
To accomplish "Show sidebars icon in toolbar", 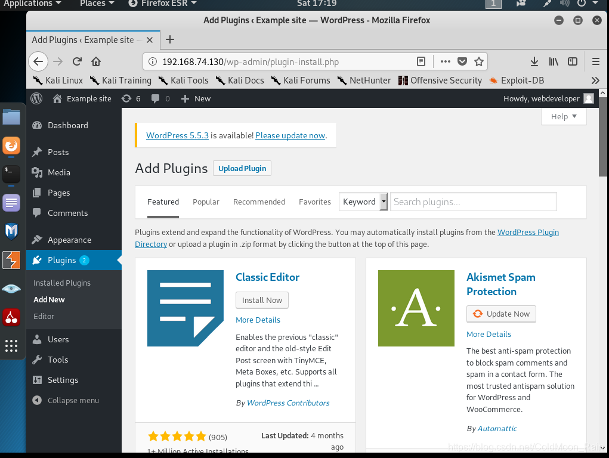I will coord(573,61).
